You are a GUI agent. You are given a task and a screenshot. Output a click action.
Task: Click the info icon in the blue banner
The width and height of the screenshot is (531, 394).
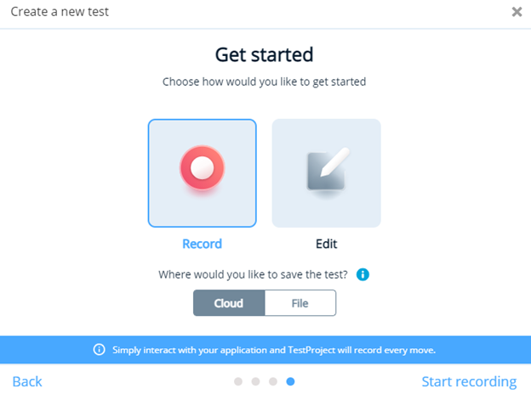click(x=99, y=349)
